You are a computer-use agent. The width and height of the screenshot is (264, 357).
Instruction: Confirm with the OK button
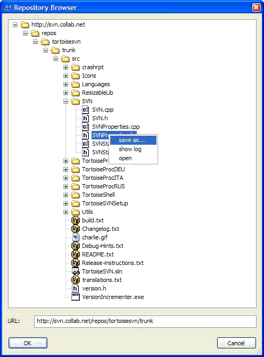click(x=28, y=343)
